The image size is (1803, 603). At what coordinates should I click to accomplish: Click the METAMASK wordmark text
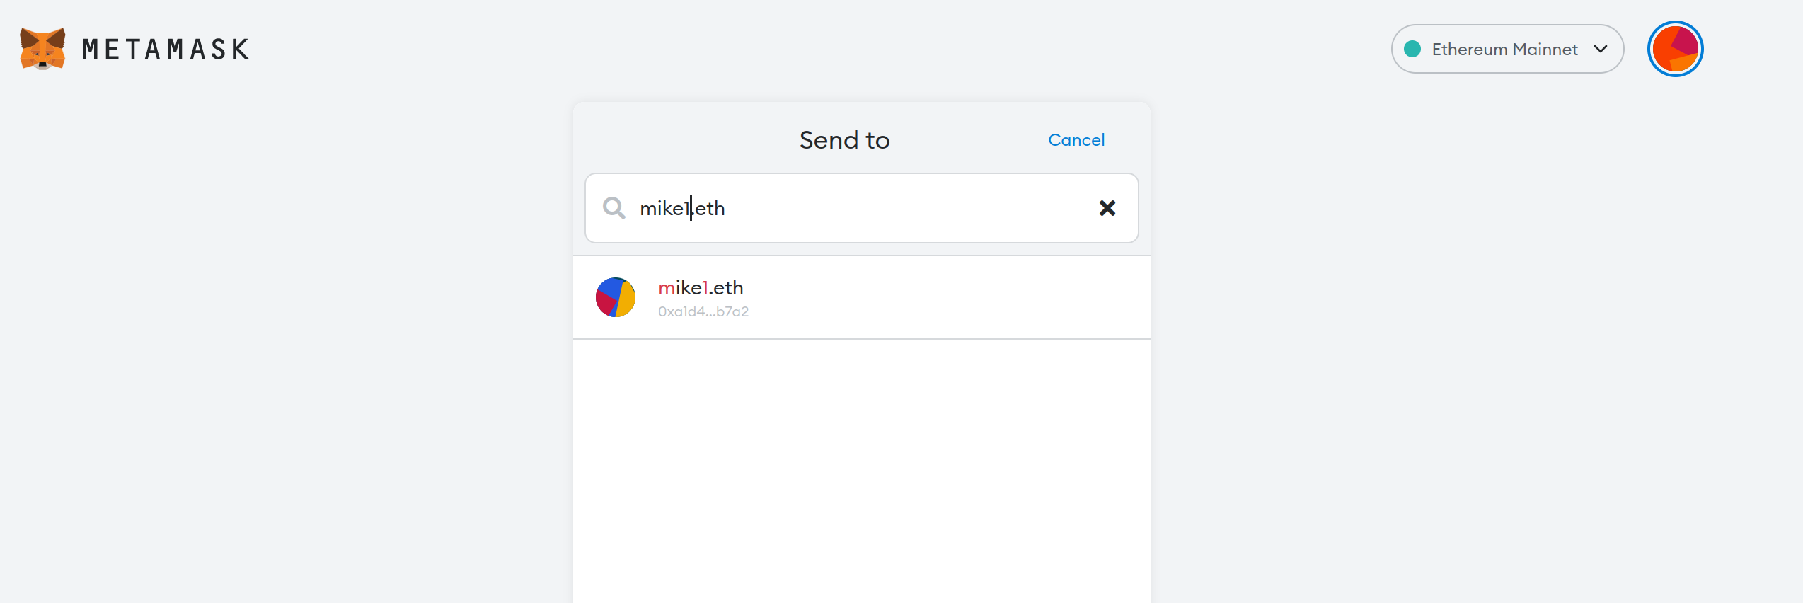pyautogui.click(x=166, y=50)
